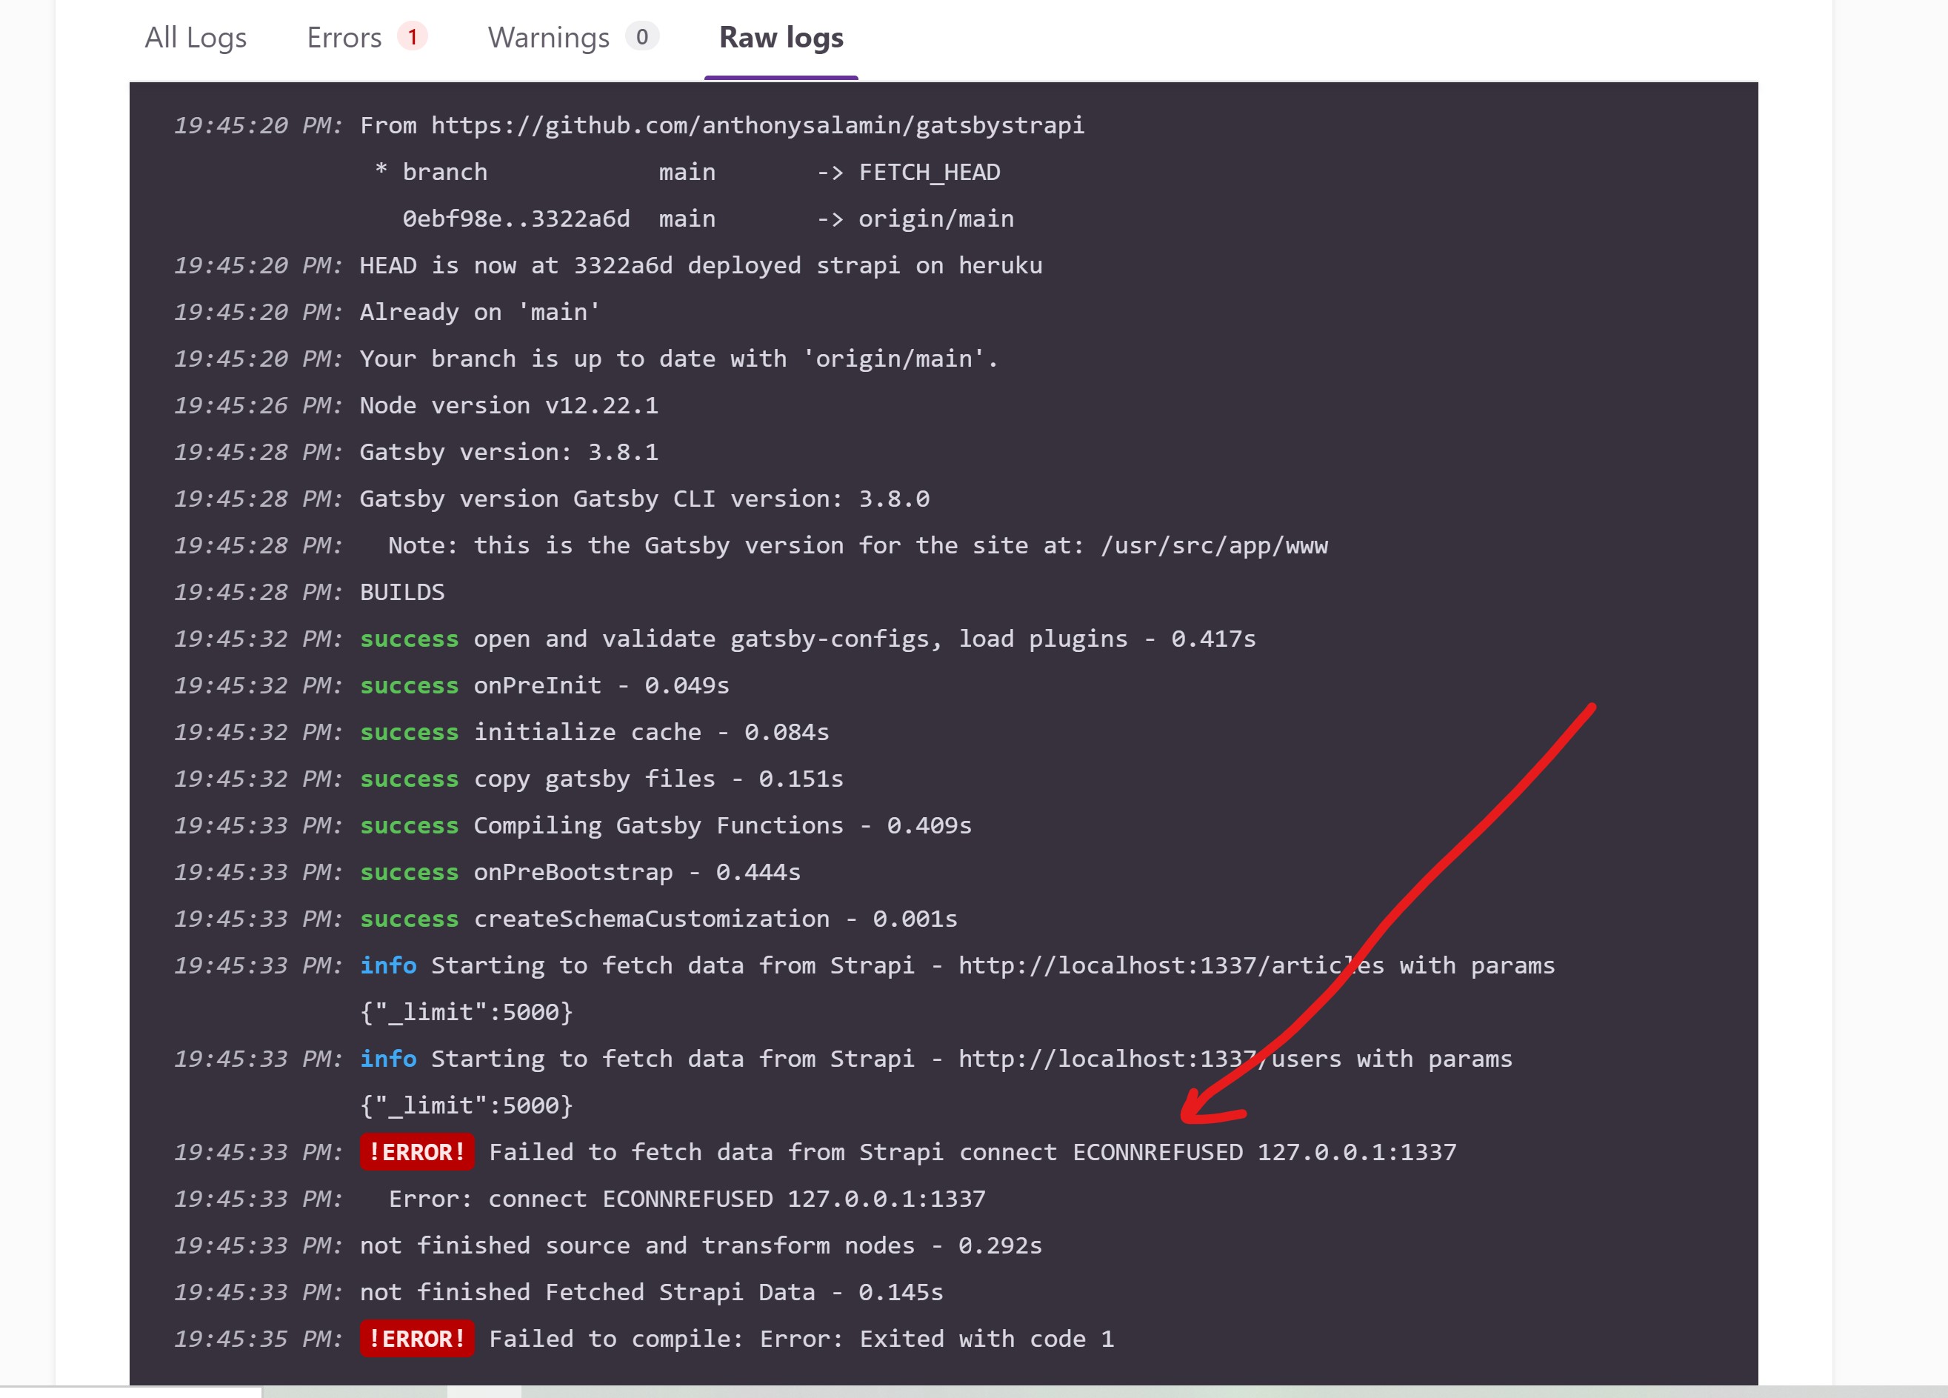
Task: Open the Errors tab
Action: 344,38
